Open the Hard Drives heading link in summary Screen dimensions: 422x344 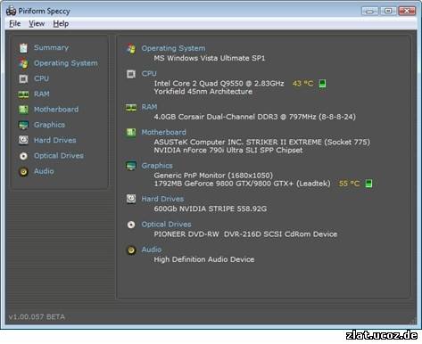pos(162,199)
